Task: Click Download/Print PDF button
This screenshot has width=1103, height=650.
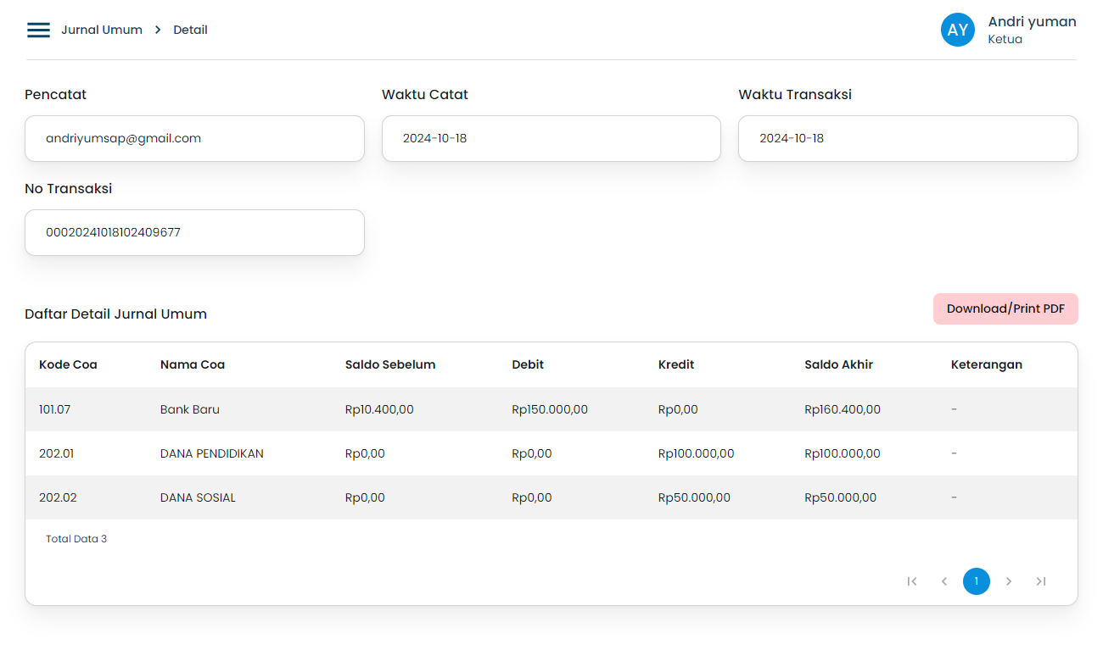Action: coord(1005,308)
